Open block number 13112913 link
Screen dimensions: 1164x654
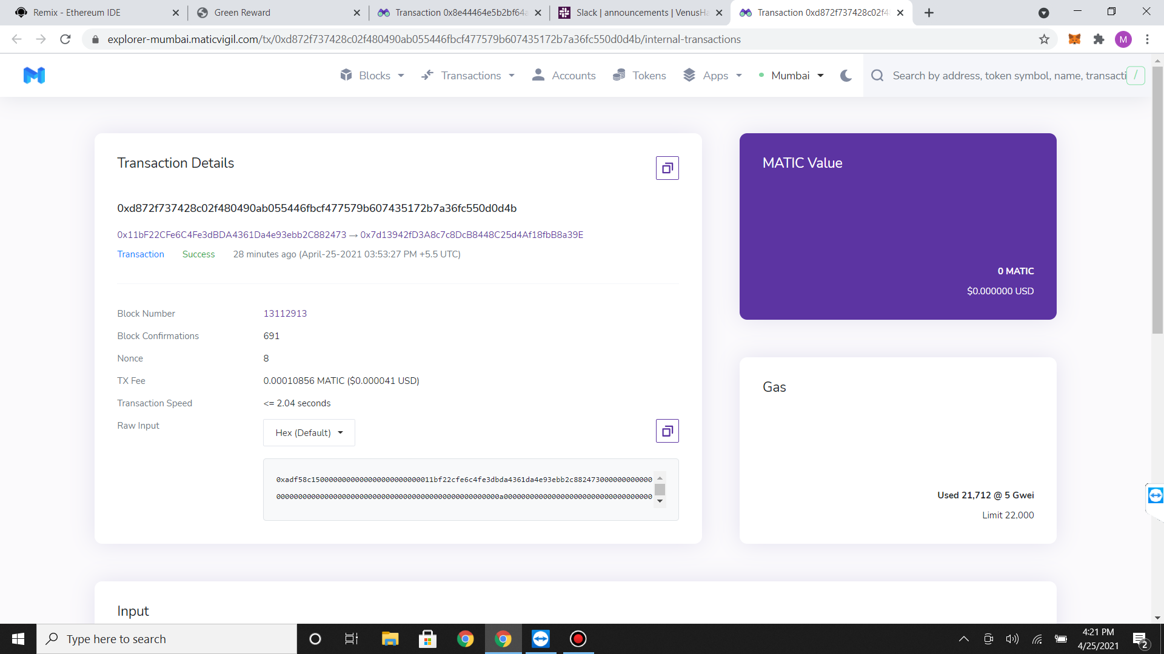pyautogui.click(x=285, y=314)
